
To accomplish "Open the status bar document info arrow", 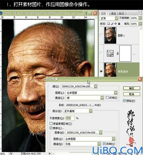I will 50,153.
